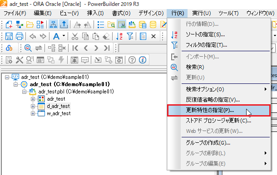Screen dimensions: 277x175
Task: Click the Save floppy disk toolbar icon
Action: click(x=9, y=37)
